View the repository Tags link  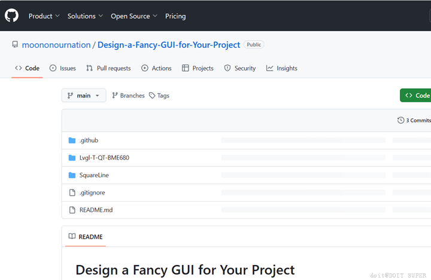click(159, 96)
